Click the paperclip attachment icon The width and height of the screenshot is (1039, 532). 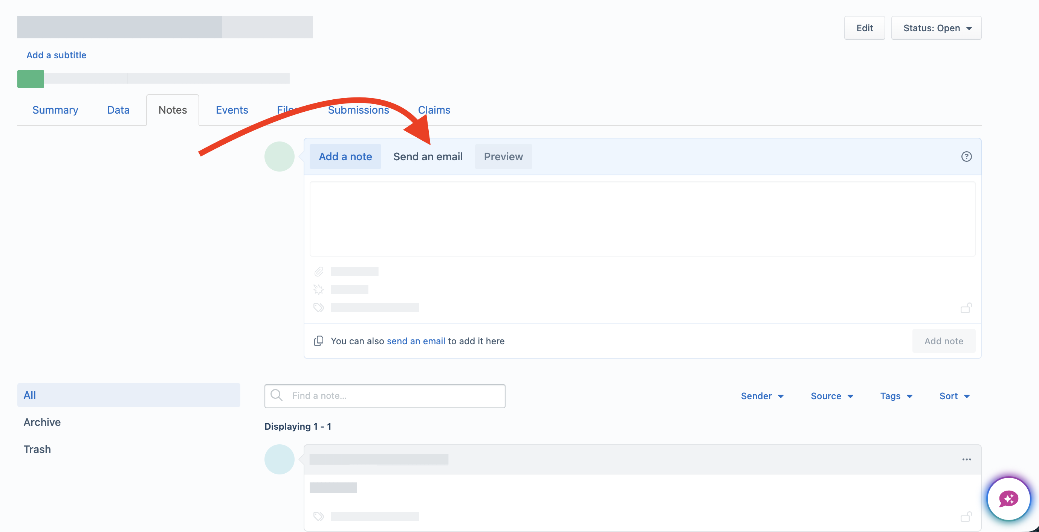pyautogui.click(x=319, y=272)
